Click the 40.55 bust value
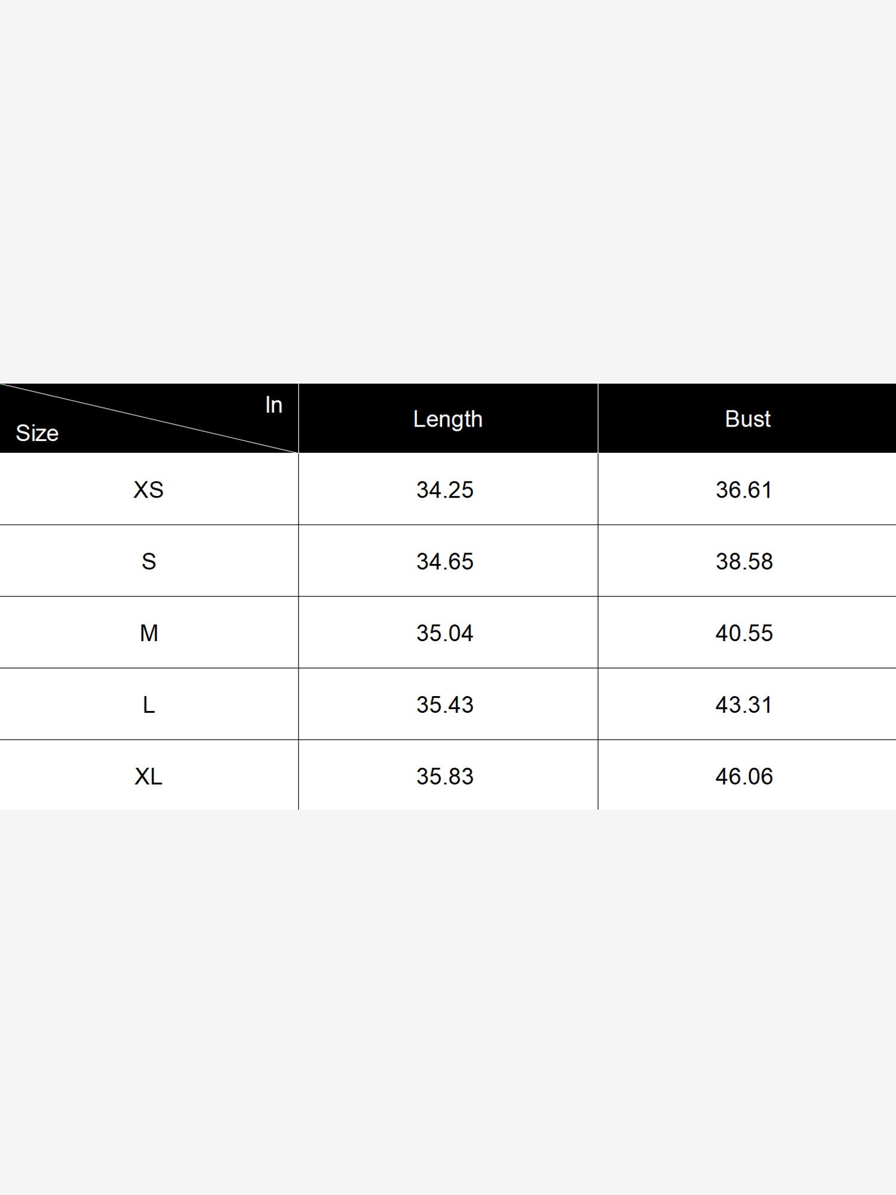The width and height of the screenshot is (896, 1195). click(x=744, y=633)
